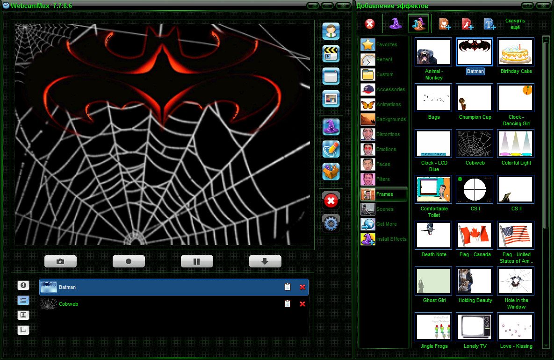Open the Filters category
This screenshot has width=554, height=360.
(x=384, y=179)
